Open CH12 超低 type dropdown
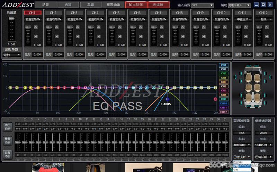Image resolution: width=277 pixels, height=172 pixels. pos(264,19)
